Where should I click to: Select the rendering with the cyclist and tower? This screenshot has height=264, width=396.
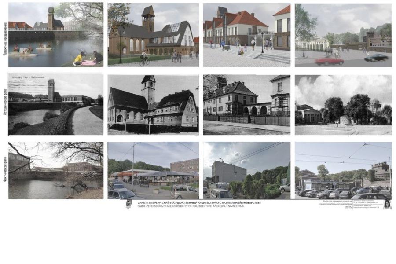(153, 35)
